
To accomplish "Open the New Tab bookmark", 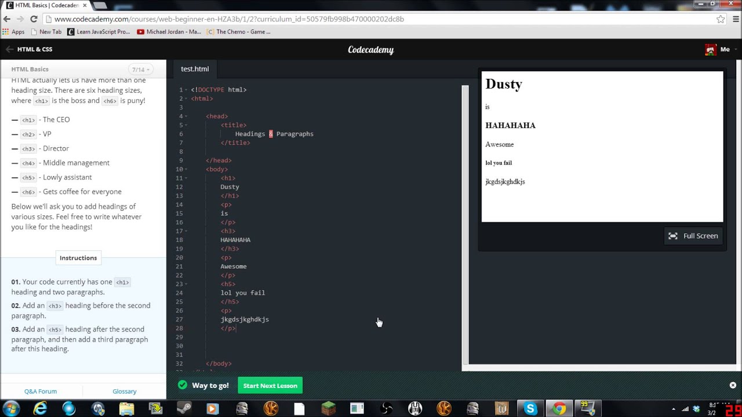I will pos(46,32).
